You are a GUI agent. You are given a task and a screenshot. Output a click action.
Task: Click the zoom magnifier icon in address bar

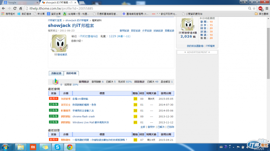pyautogui.click(x=249, y=8)
